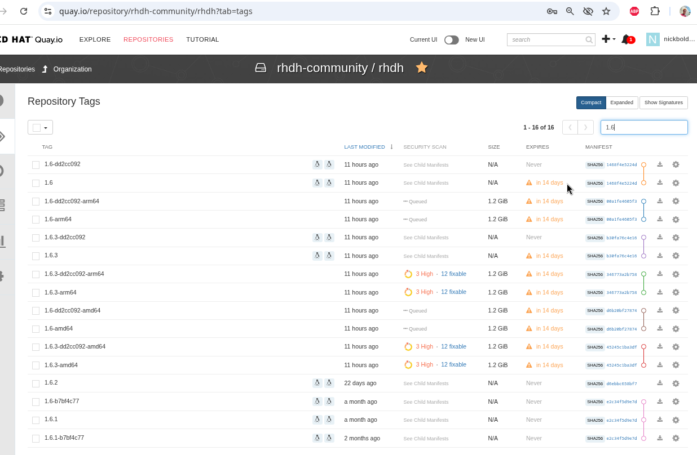
Task: Click the expiration warning icon for tag 1.6
Action: (x=529, y=182)
